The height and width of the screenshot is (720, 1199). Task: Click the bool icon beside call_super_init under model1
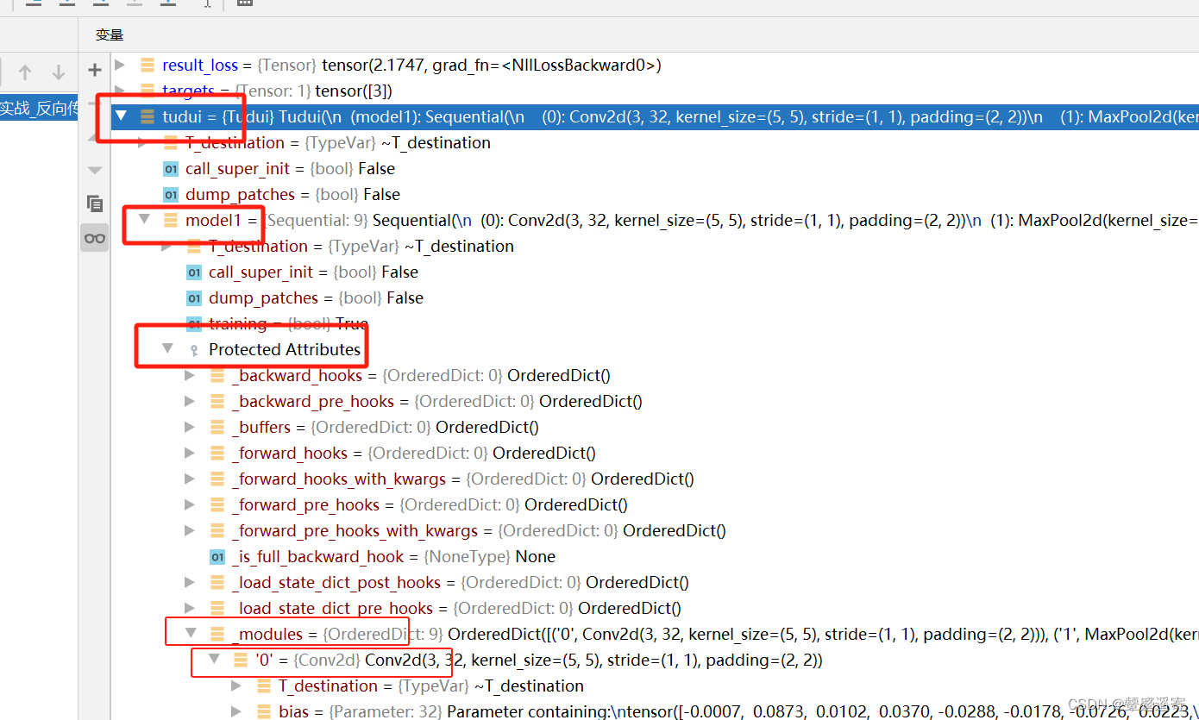(194, 272)
